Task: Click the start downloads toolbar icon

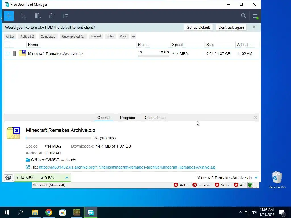Action: [24, 16]
